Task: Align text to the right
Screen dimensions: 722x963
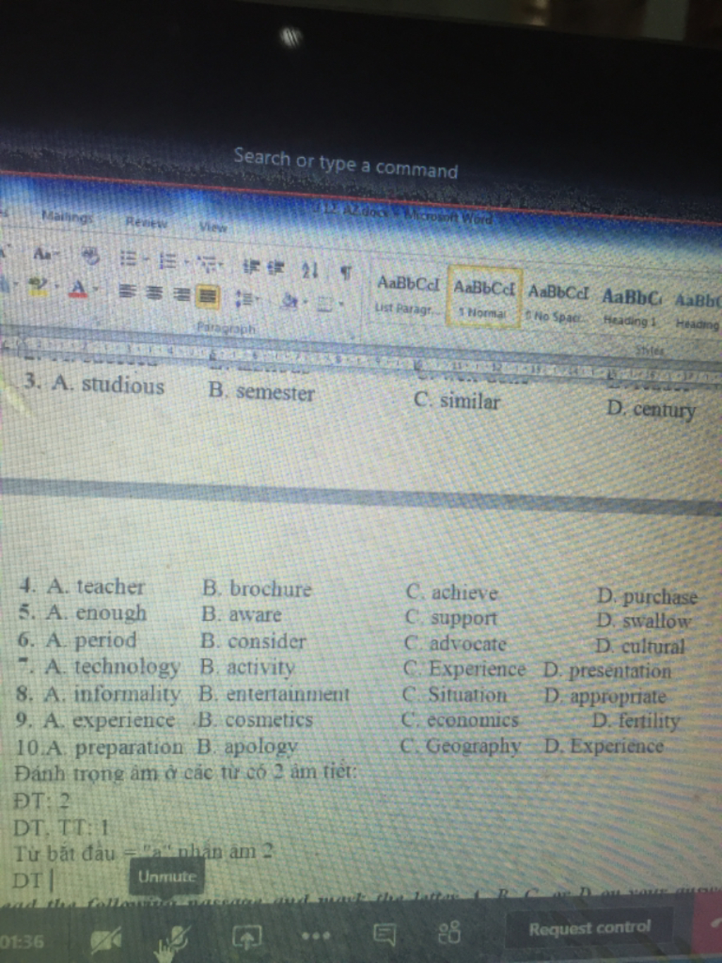Action: pos(181,294)
